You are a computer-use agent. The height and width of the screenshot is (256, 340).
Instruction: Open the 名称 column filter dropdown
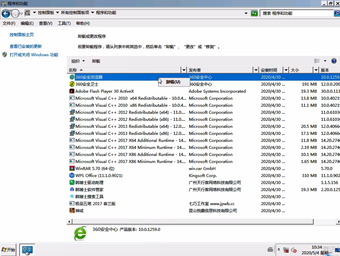(x=184, y=70)
